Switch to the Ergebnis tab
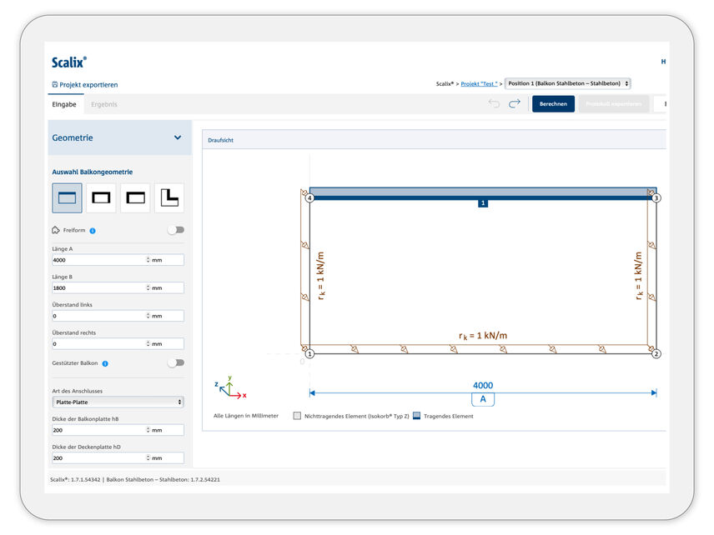 pyautogui.click(x=104, y=105)
